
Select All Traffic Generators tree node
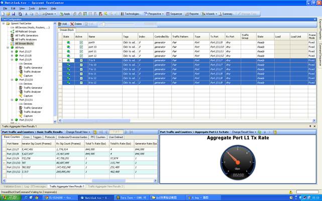(x=27, y=36)
